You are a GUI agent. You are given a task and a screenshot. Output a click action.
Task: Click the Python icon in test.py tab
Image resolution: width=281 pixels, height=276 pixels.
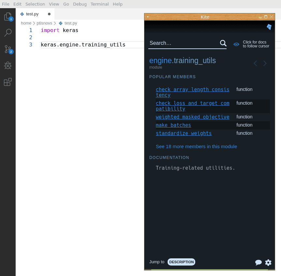tap(22, 14)
